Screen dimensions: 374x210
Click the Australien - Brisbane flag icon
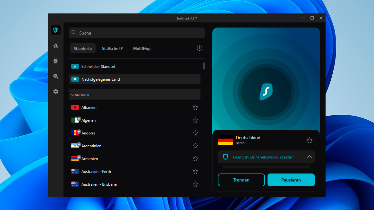[x=75, y=184]
